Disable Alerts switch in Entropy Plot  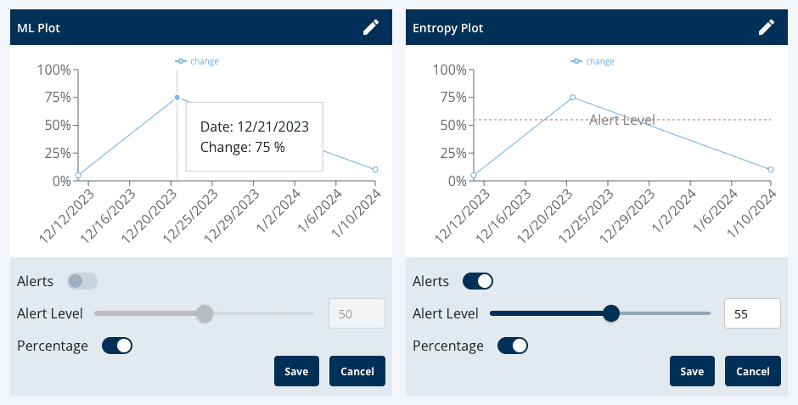click(x=477, y=281)
